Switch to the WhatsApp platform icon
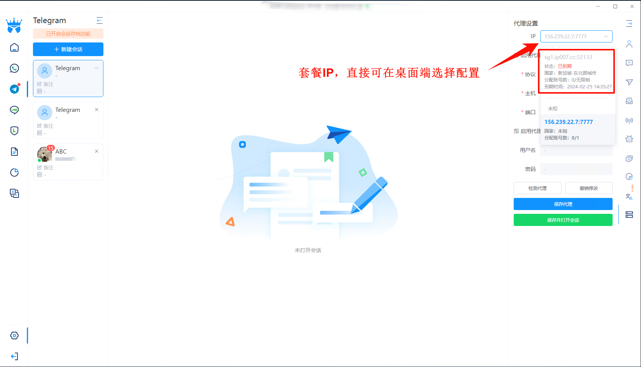This screenshot has width=641, height=367. coord(14,68)
